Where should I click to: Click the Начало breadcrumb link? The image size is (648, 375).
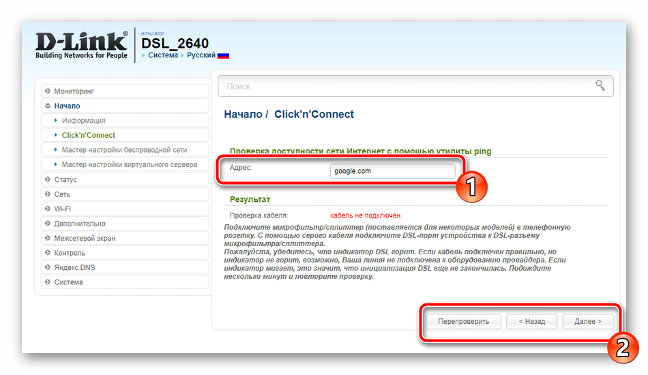pyautogui.click(x=243, y=115)
